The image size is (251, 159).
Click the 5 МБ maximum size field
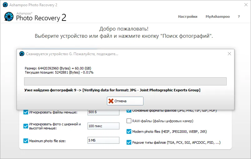click(x=103, y=140)
